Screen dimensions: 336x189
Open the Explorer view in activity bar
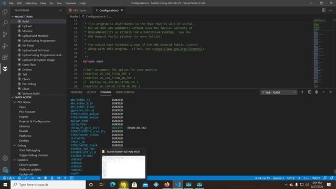click(5, 12)
